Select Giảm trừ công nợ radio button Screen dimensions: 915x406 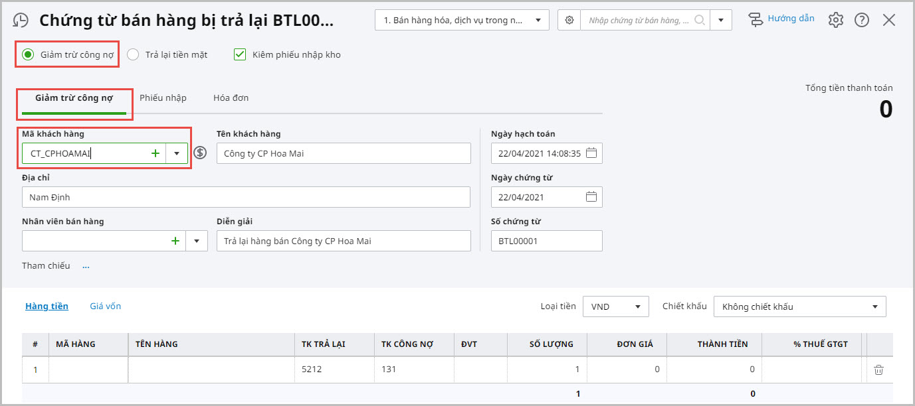28,54
